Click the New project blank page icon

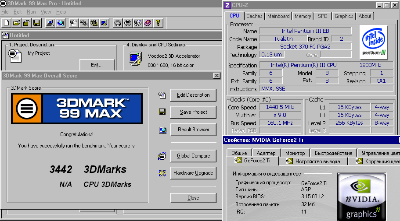pos(7,23)
